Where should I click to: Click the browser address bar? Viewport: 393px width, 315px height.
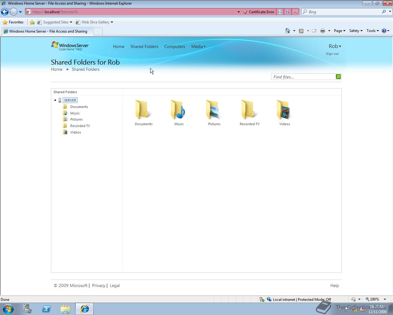coord(132,12)
